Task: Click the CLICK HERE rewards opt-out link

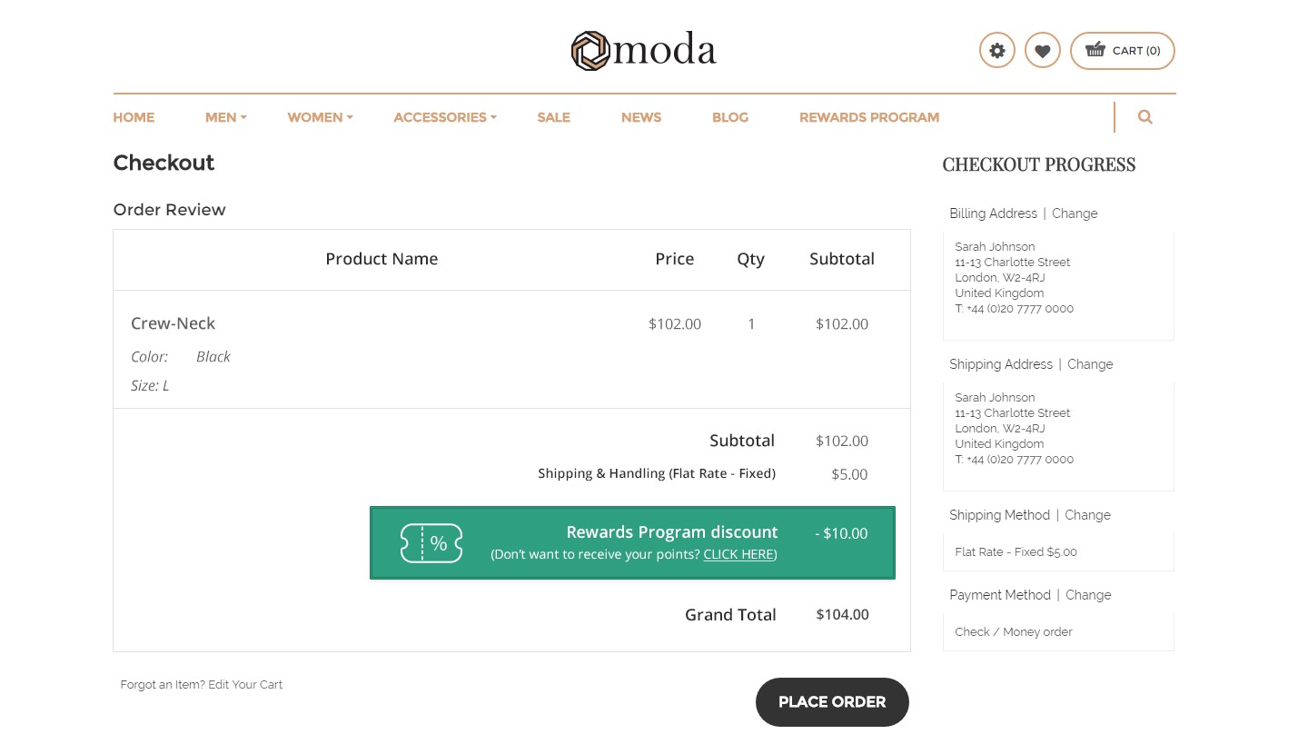Action: click(738, 554)
